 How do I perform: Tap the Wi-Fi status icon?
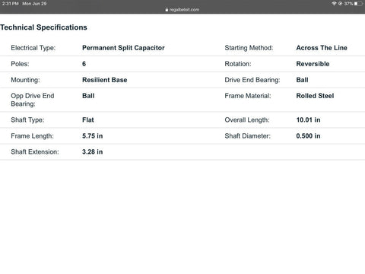(334, 3)
